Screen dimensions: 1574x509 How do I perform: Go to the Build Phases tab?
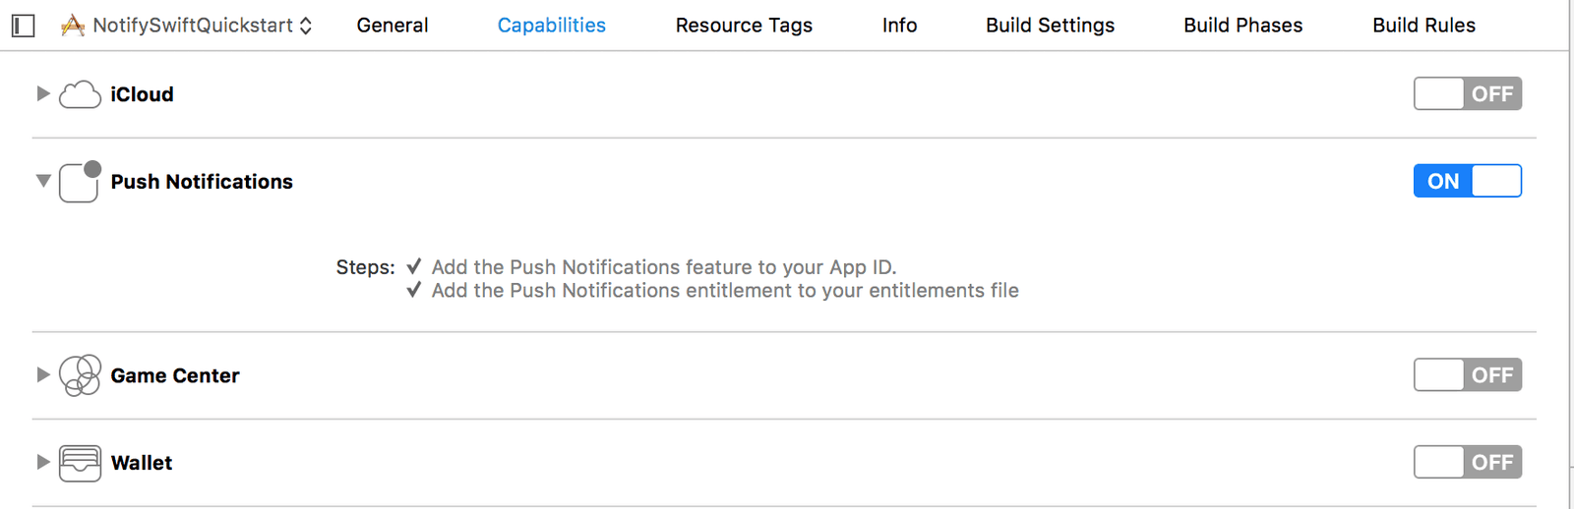1242,26
